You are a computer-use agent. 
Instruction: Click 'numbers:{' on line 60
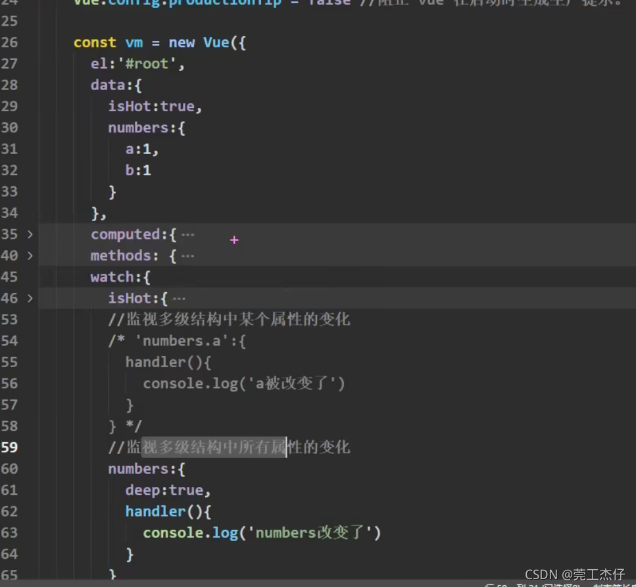coord(147,469)
